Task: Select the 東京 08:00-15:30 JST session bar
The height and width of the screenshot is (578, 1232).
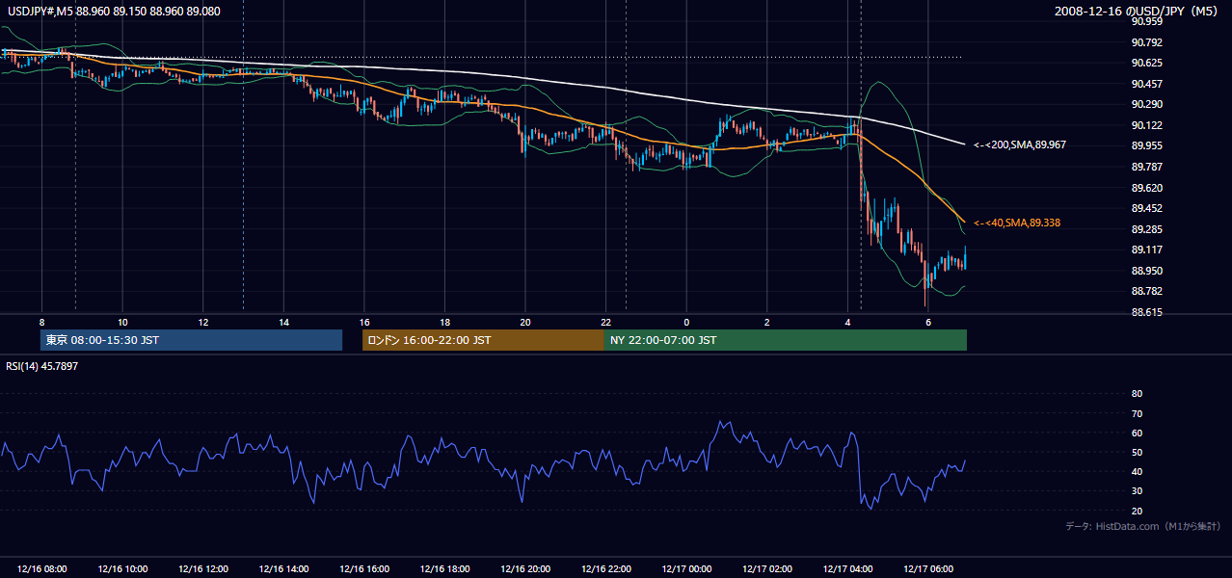Action: (x=192, y=340)
